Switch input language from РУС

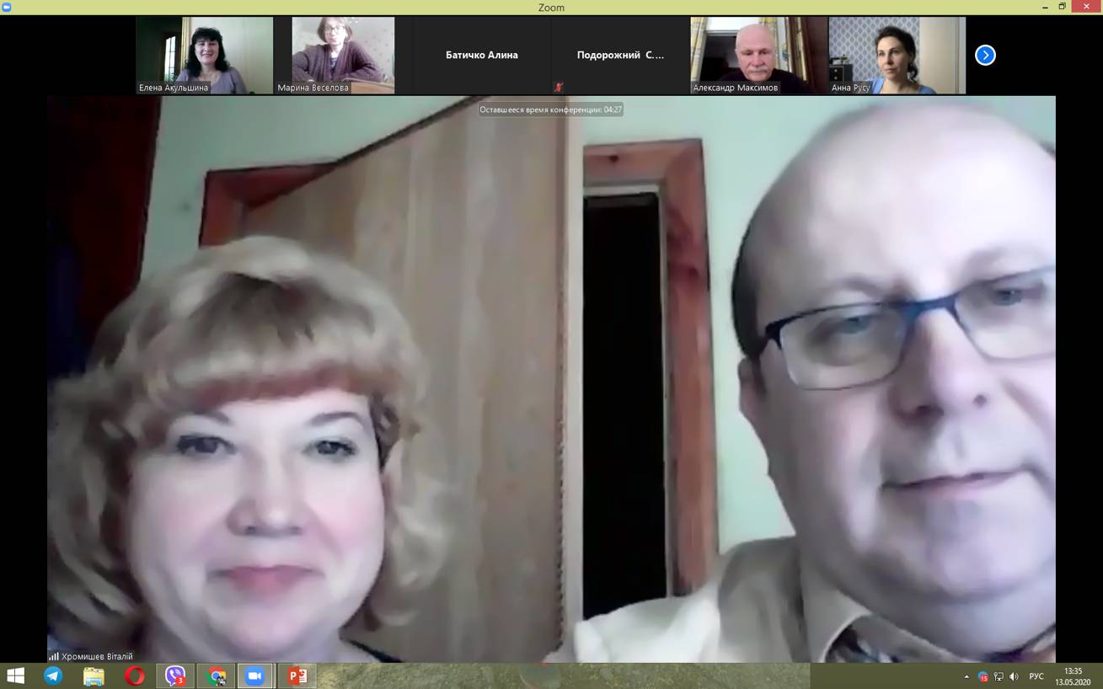coord(1036,676)
